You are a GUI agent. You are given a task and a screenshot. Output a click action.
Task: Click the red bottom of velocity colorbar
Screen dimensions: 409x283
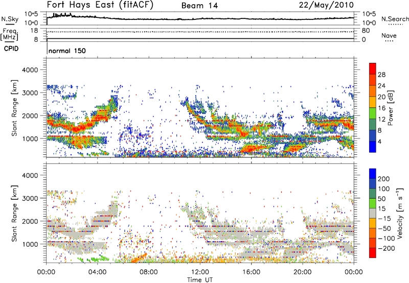373,253
